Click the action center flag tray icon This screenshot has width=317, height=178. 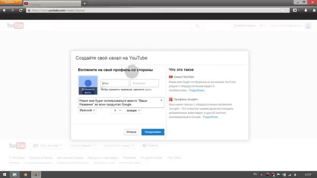tap(278, 175)
